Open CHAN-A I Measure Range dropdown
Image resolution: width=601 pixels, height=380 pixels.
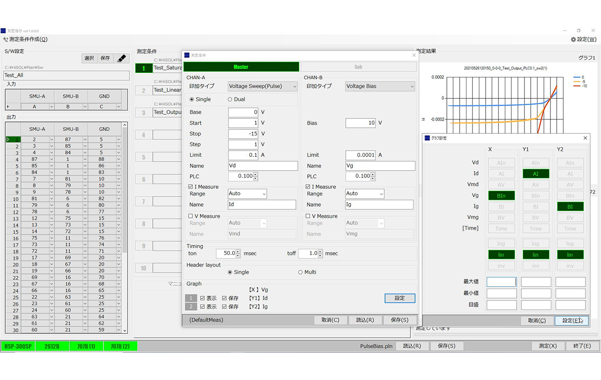click(x=247, y=194)
